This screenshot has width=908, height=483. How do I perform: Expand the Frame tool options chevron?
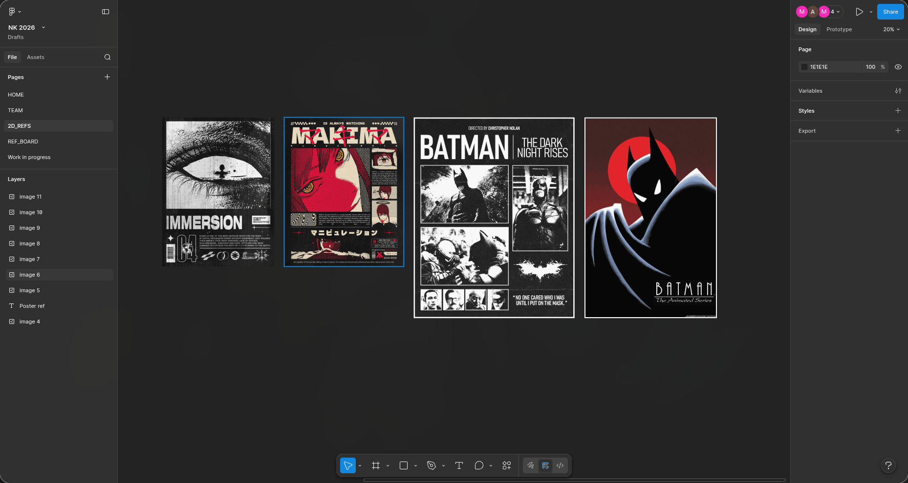388,465
